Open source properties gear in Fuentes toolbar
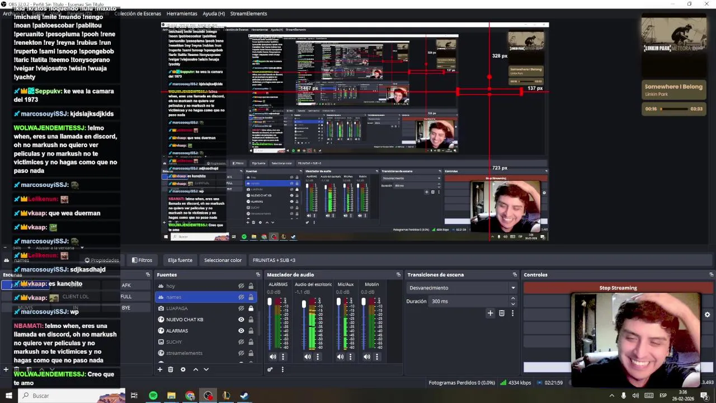Viewport: 716px width, 403px height. 183,369
